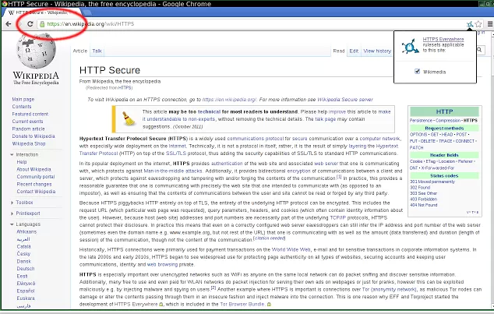The height and width of the screenshot is (314, 494).
Task: Switch to Català language version
Action: 23,246
